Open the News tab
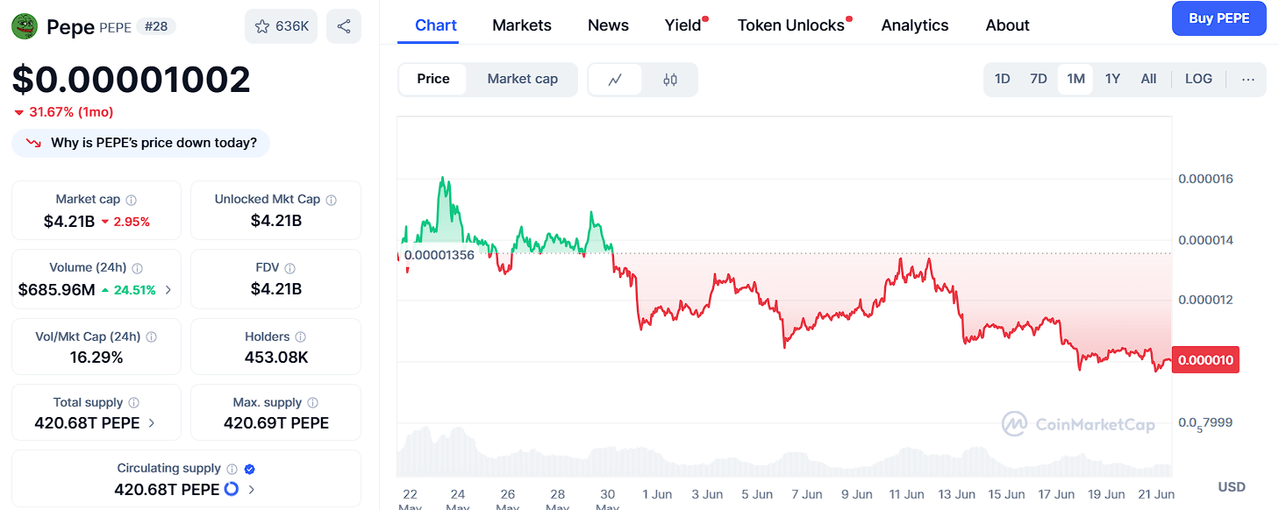This screenshot has height=510, width=1279. (608, 25)
